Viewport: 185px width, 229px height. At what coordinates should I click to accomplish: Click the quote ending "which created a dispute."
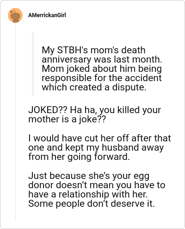(x=94, y=87)
